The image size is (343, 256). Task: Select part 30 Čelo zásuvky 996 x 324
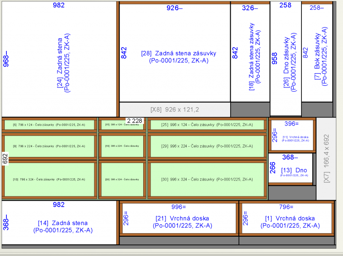[207, 179]
